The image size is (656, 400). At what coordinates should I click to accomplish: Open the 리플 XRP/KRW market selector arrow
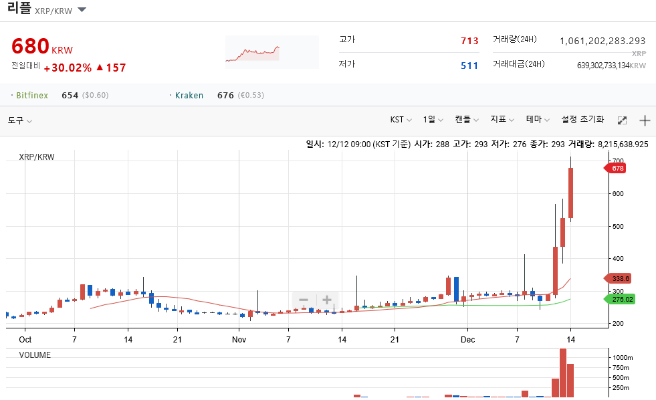tap(82, 9)
